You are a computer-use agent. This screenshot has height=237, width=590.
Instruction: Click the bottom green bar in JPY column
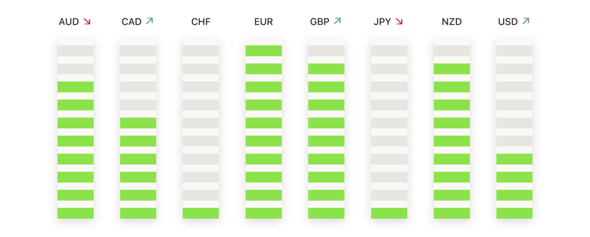click(x=389, y=213)
